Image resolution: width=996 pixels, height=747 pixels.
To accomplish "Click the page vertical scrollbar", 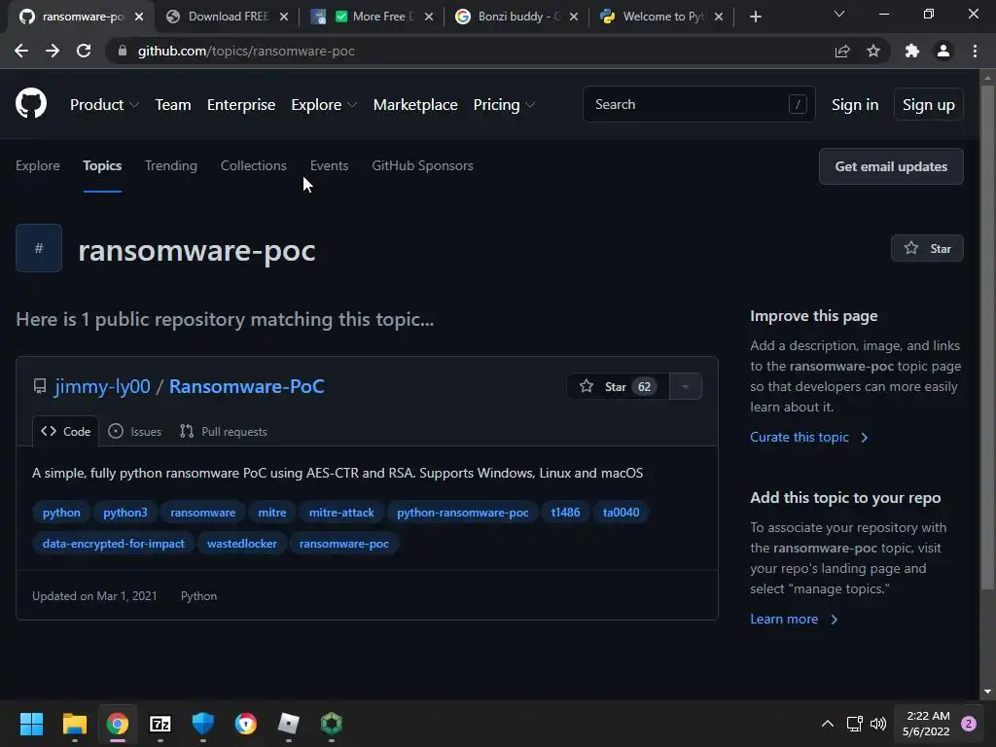I will (x=987, y=337).
